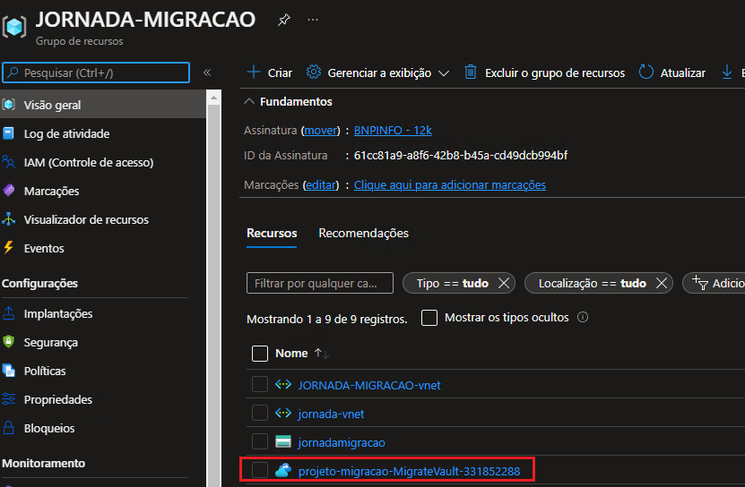Viewport: 745px width, 487px height.
Task: Click Excluir o grupo de recursos
Action: (555, 73)
